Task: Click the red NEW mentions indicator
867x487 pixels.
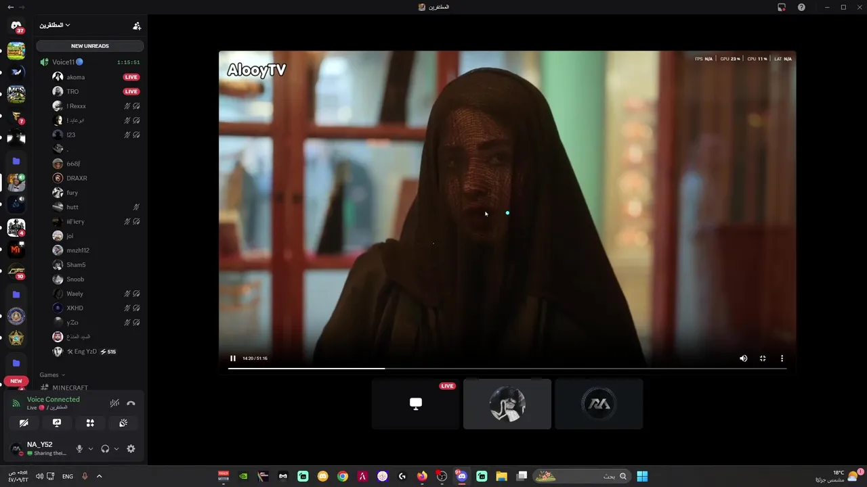Action: [16, 381]
